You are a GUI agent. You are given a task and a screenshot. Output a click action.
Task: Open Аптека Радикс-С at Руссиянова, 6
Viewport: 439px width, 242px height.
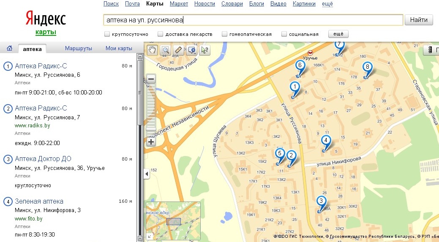(41, 66)
